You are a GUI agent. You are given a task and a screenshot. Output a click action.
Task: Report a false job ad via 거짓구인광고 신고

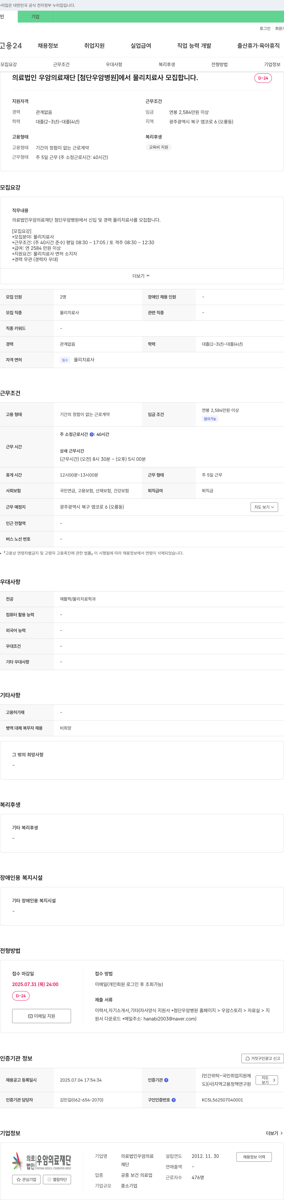[263, 1058]
